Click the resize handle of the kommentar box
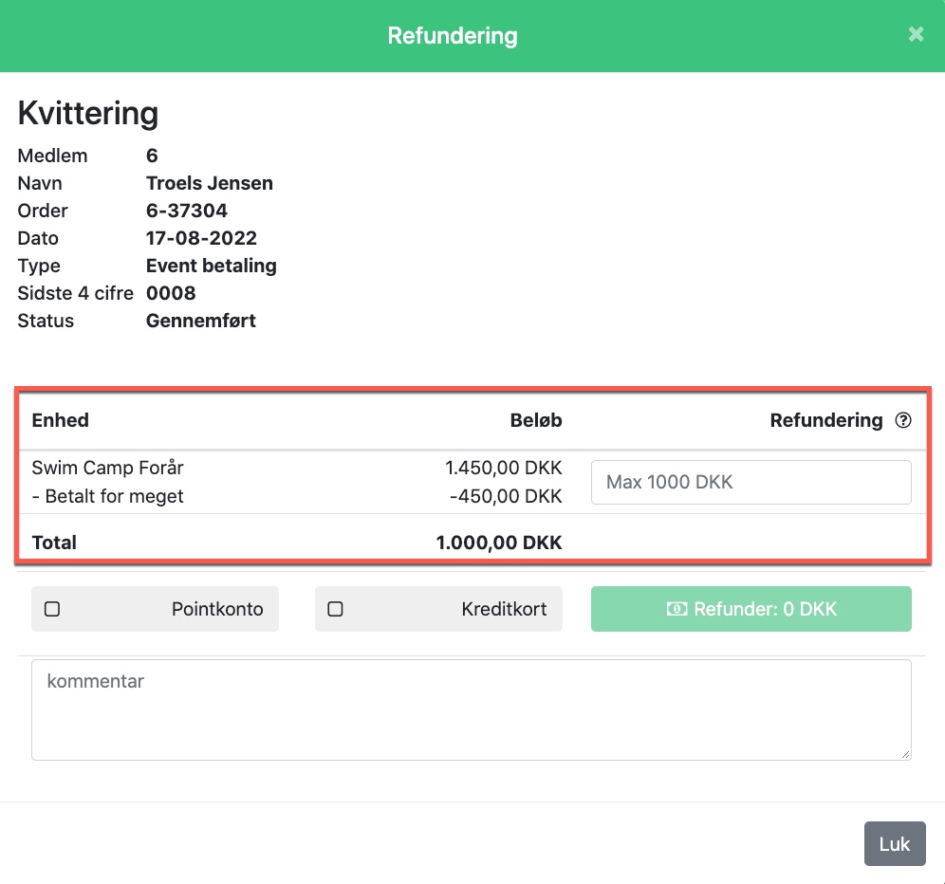 pyautogui.click(x=905, y=754)
